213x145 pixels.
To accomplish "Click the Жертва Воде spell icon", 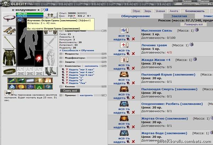I will [x=124, y=133].
